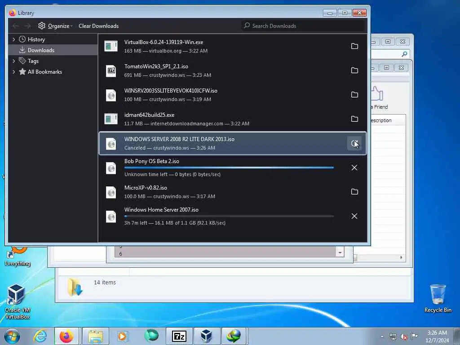Screen dimensions: 460x345
Task: Click Description column header in background window
Action: (388, 120)
